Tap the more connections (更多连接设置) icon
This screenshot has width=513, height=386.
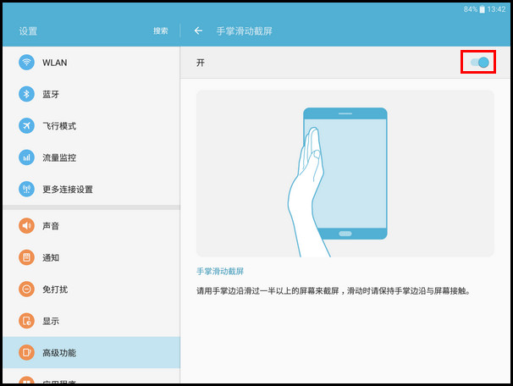26,189
